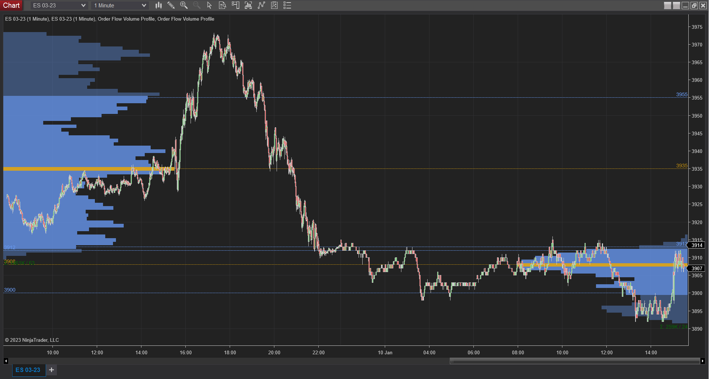Image resolution: width=709 pixels, height=379 pixels.
Task: Click the scroll right arrow below chart
Action: click(x=702, y=361)
